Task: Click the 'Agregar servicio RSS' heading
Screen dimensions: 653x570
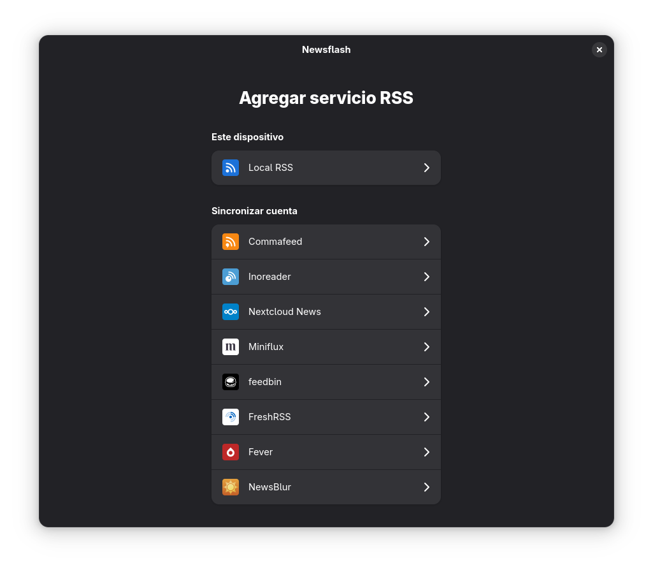Action: pos(326,98)
